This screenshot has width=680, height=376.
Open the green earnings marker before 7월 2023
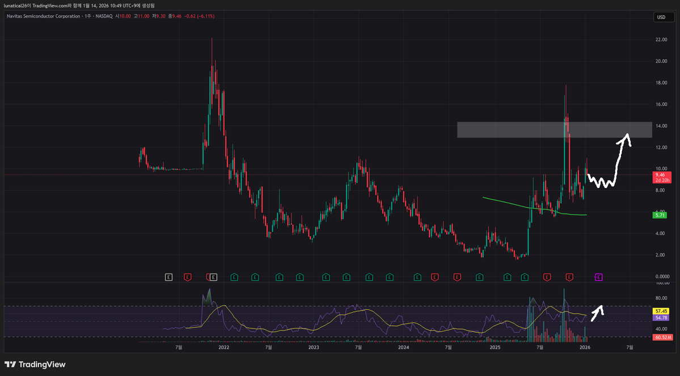click(347, 277)
